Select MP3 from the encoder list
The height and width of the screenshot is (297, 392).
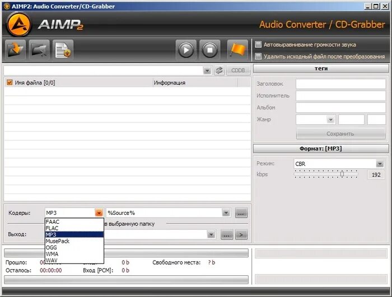(74, 234)
